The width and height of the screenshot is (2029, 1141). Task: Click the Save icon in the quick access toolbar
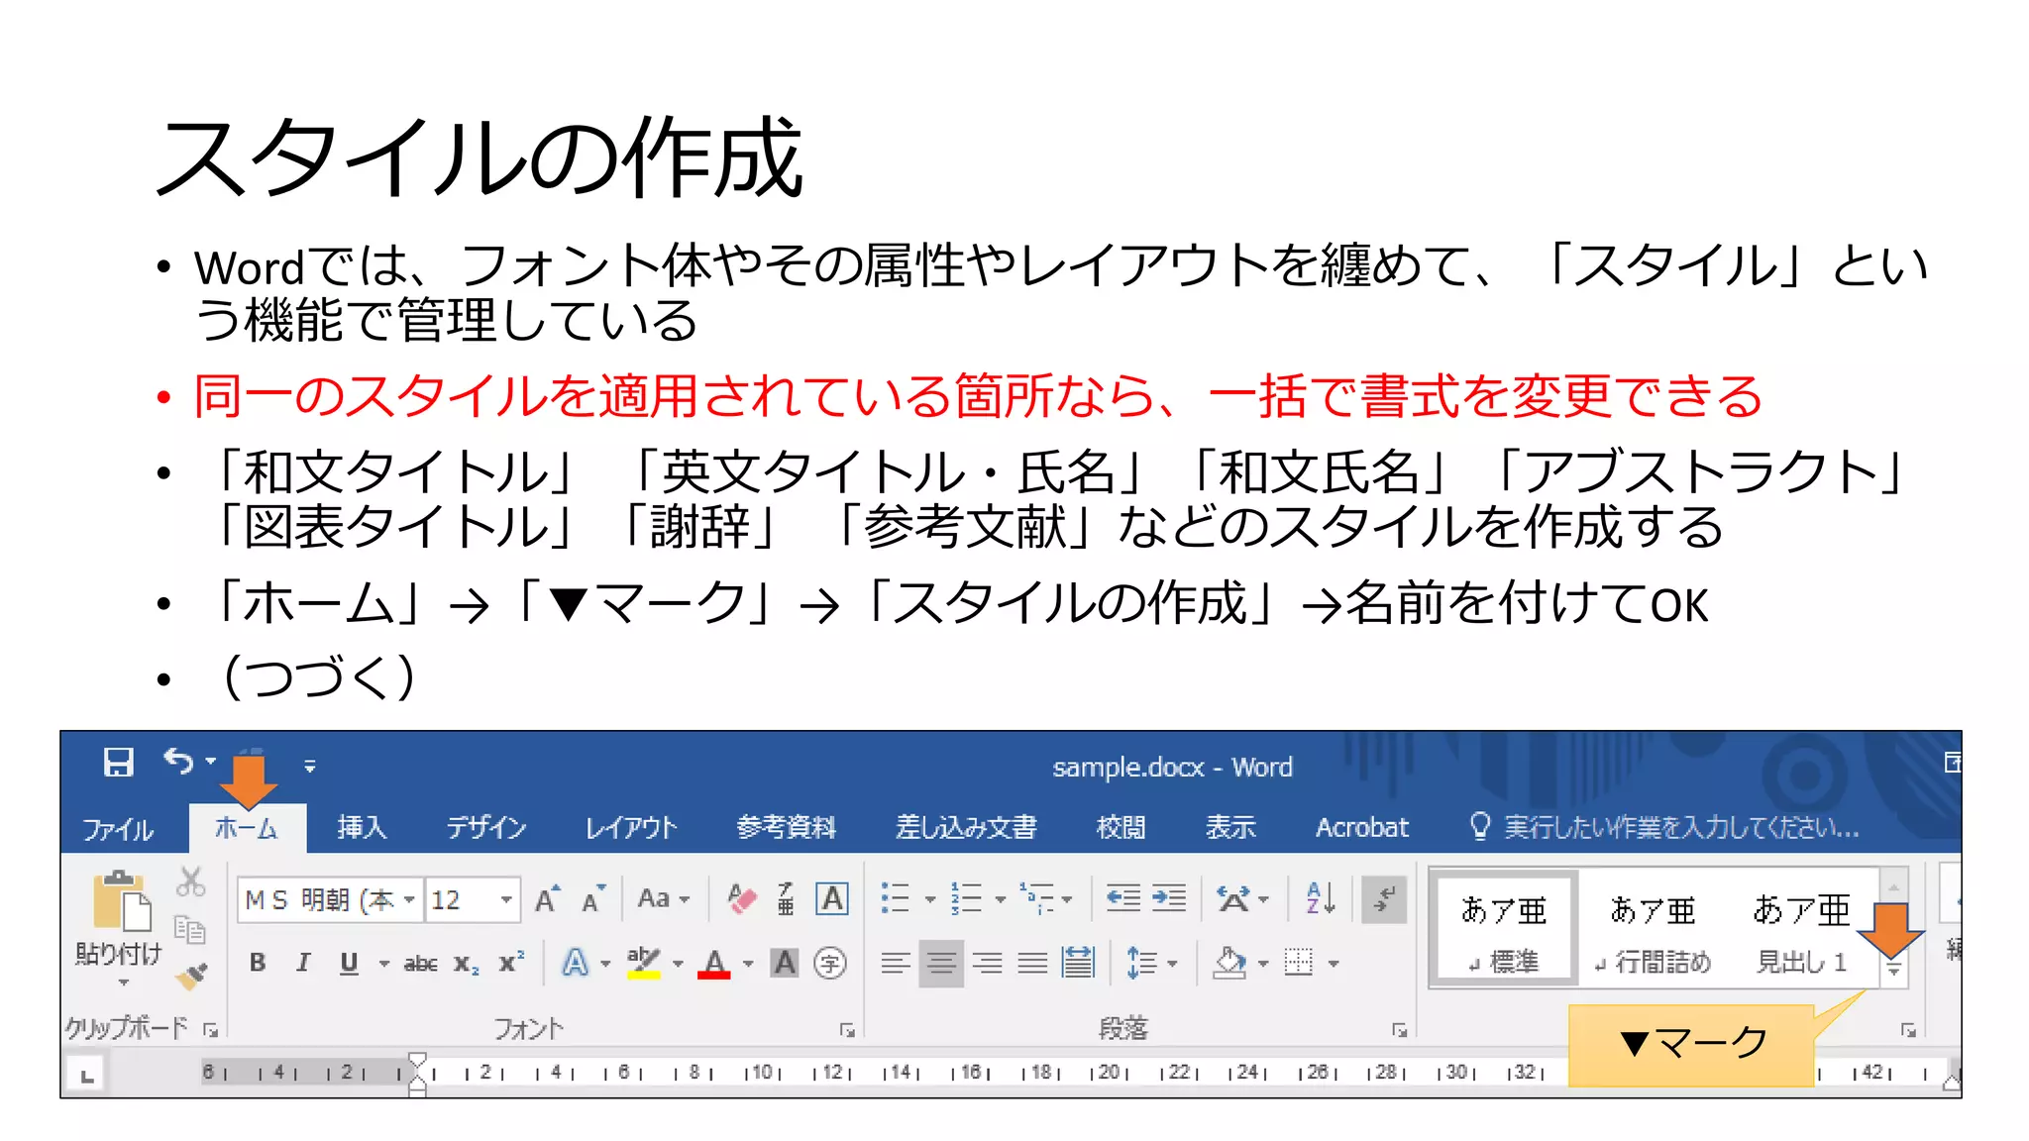(118, 763)
